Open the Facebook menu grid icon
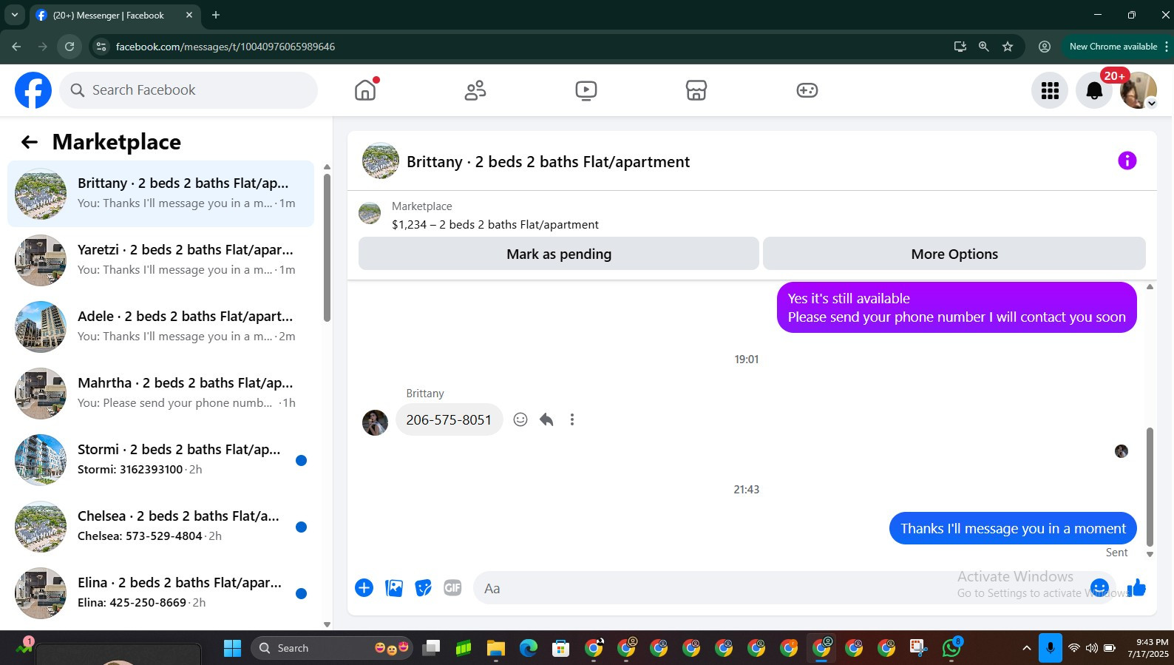Image resolution: width=1174 pixels, height=665 pixels. coord(1050,90)
